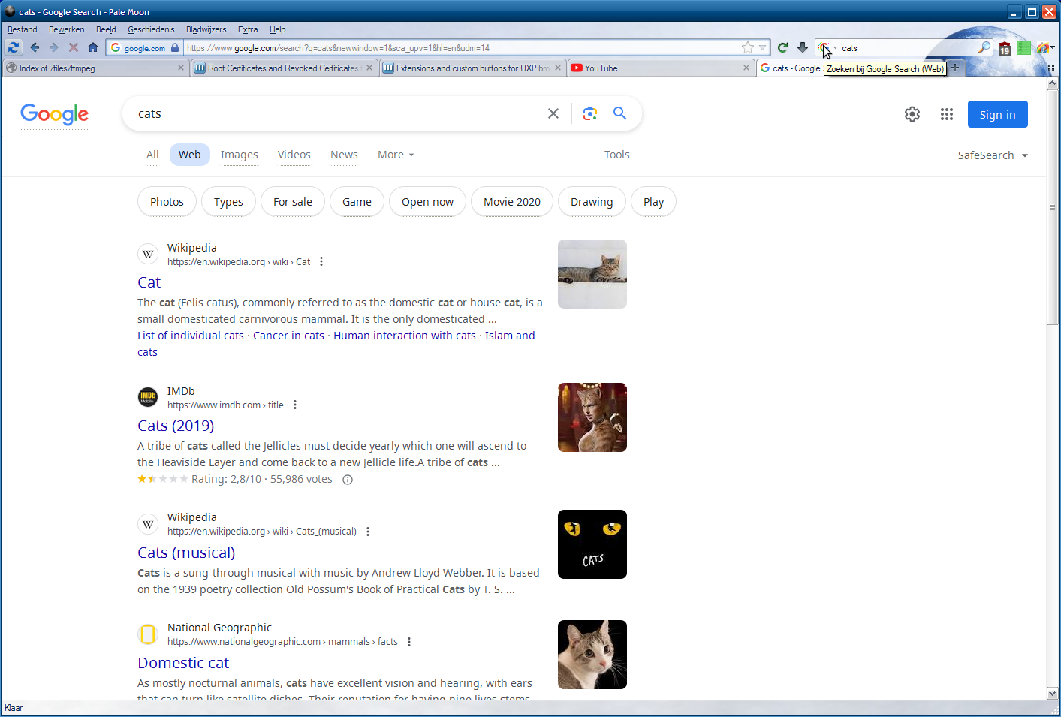Switch to the Extensions and custom buttons tab

(472, 68)
